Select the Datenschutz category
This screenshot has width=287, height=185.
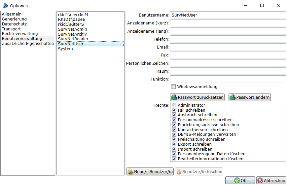click(x=14, y=24)
